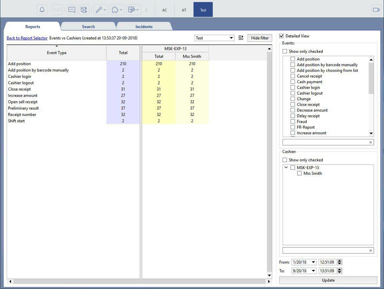Click the Back to Report Selector link
The image size is (384, 289).
coord(27,38)
